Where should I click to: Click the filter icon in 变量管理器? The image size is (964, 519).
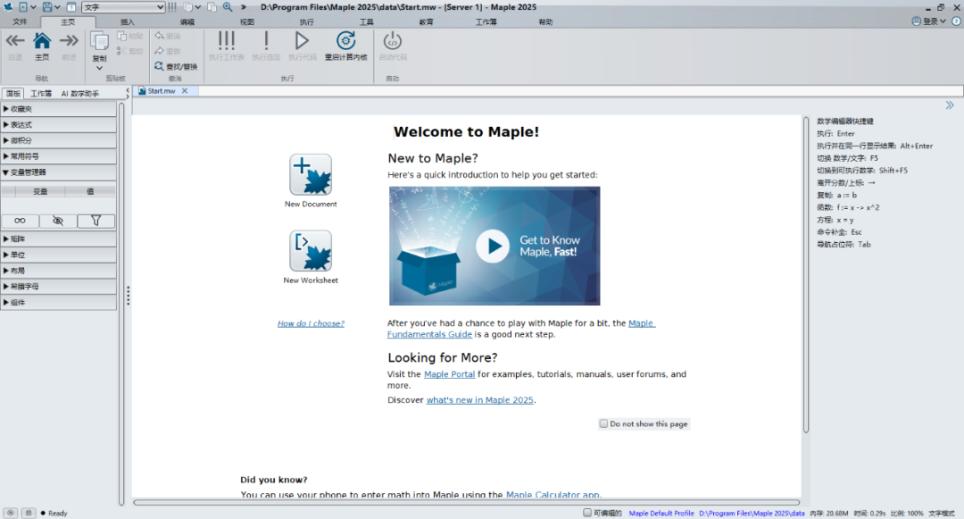pyautogui.click(x=96, y=221)
